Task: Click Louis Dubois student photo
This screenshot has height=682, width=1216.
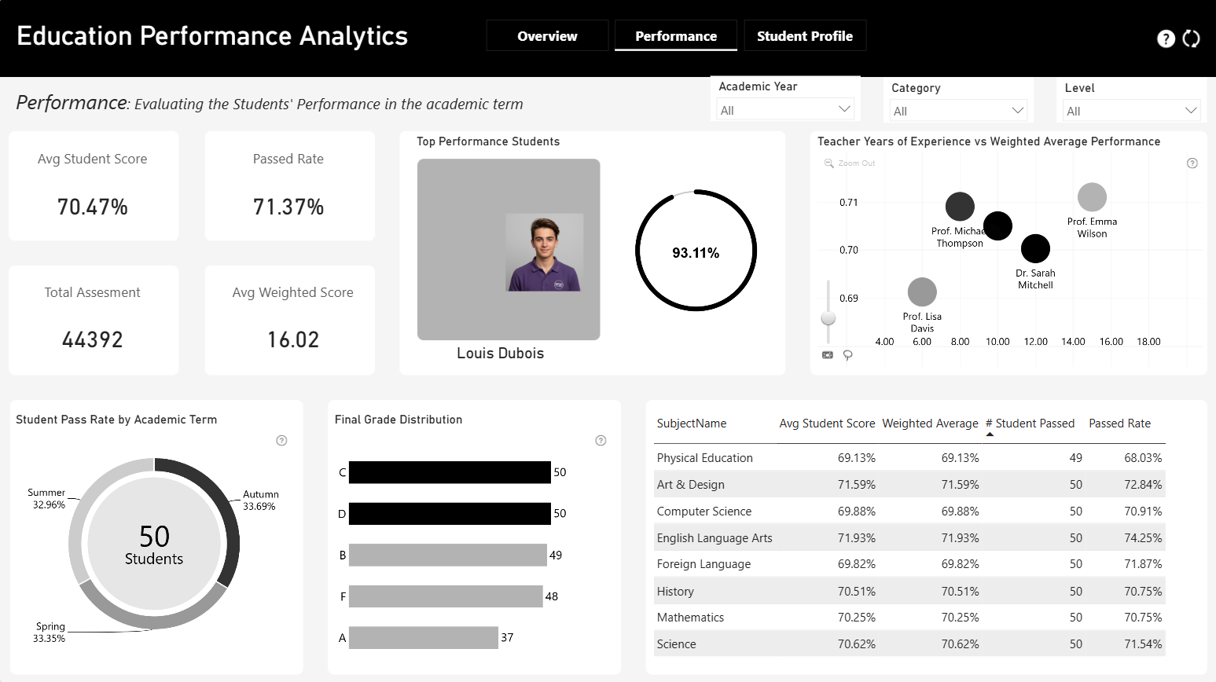Action: (544, 252)
